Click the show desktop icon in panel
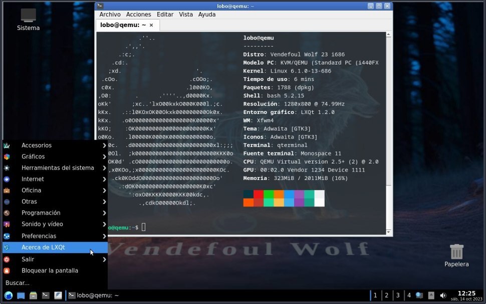This screenshot has height=304, width=486. pyautogui.click(x=21, y=295)
